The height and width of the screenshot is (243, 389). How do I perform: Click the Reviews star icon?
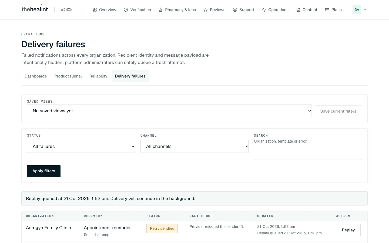coord(206,10)
